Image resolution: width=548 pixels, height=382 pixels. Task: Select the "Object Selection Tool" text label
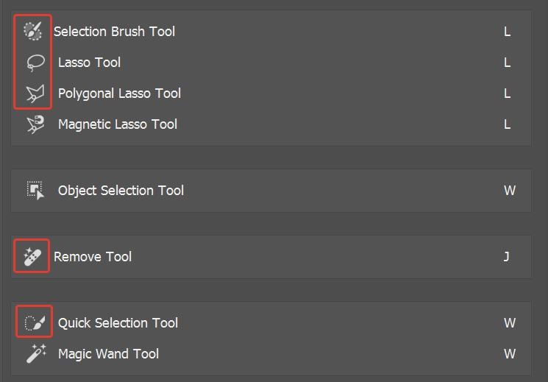[x=121, y=191]
